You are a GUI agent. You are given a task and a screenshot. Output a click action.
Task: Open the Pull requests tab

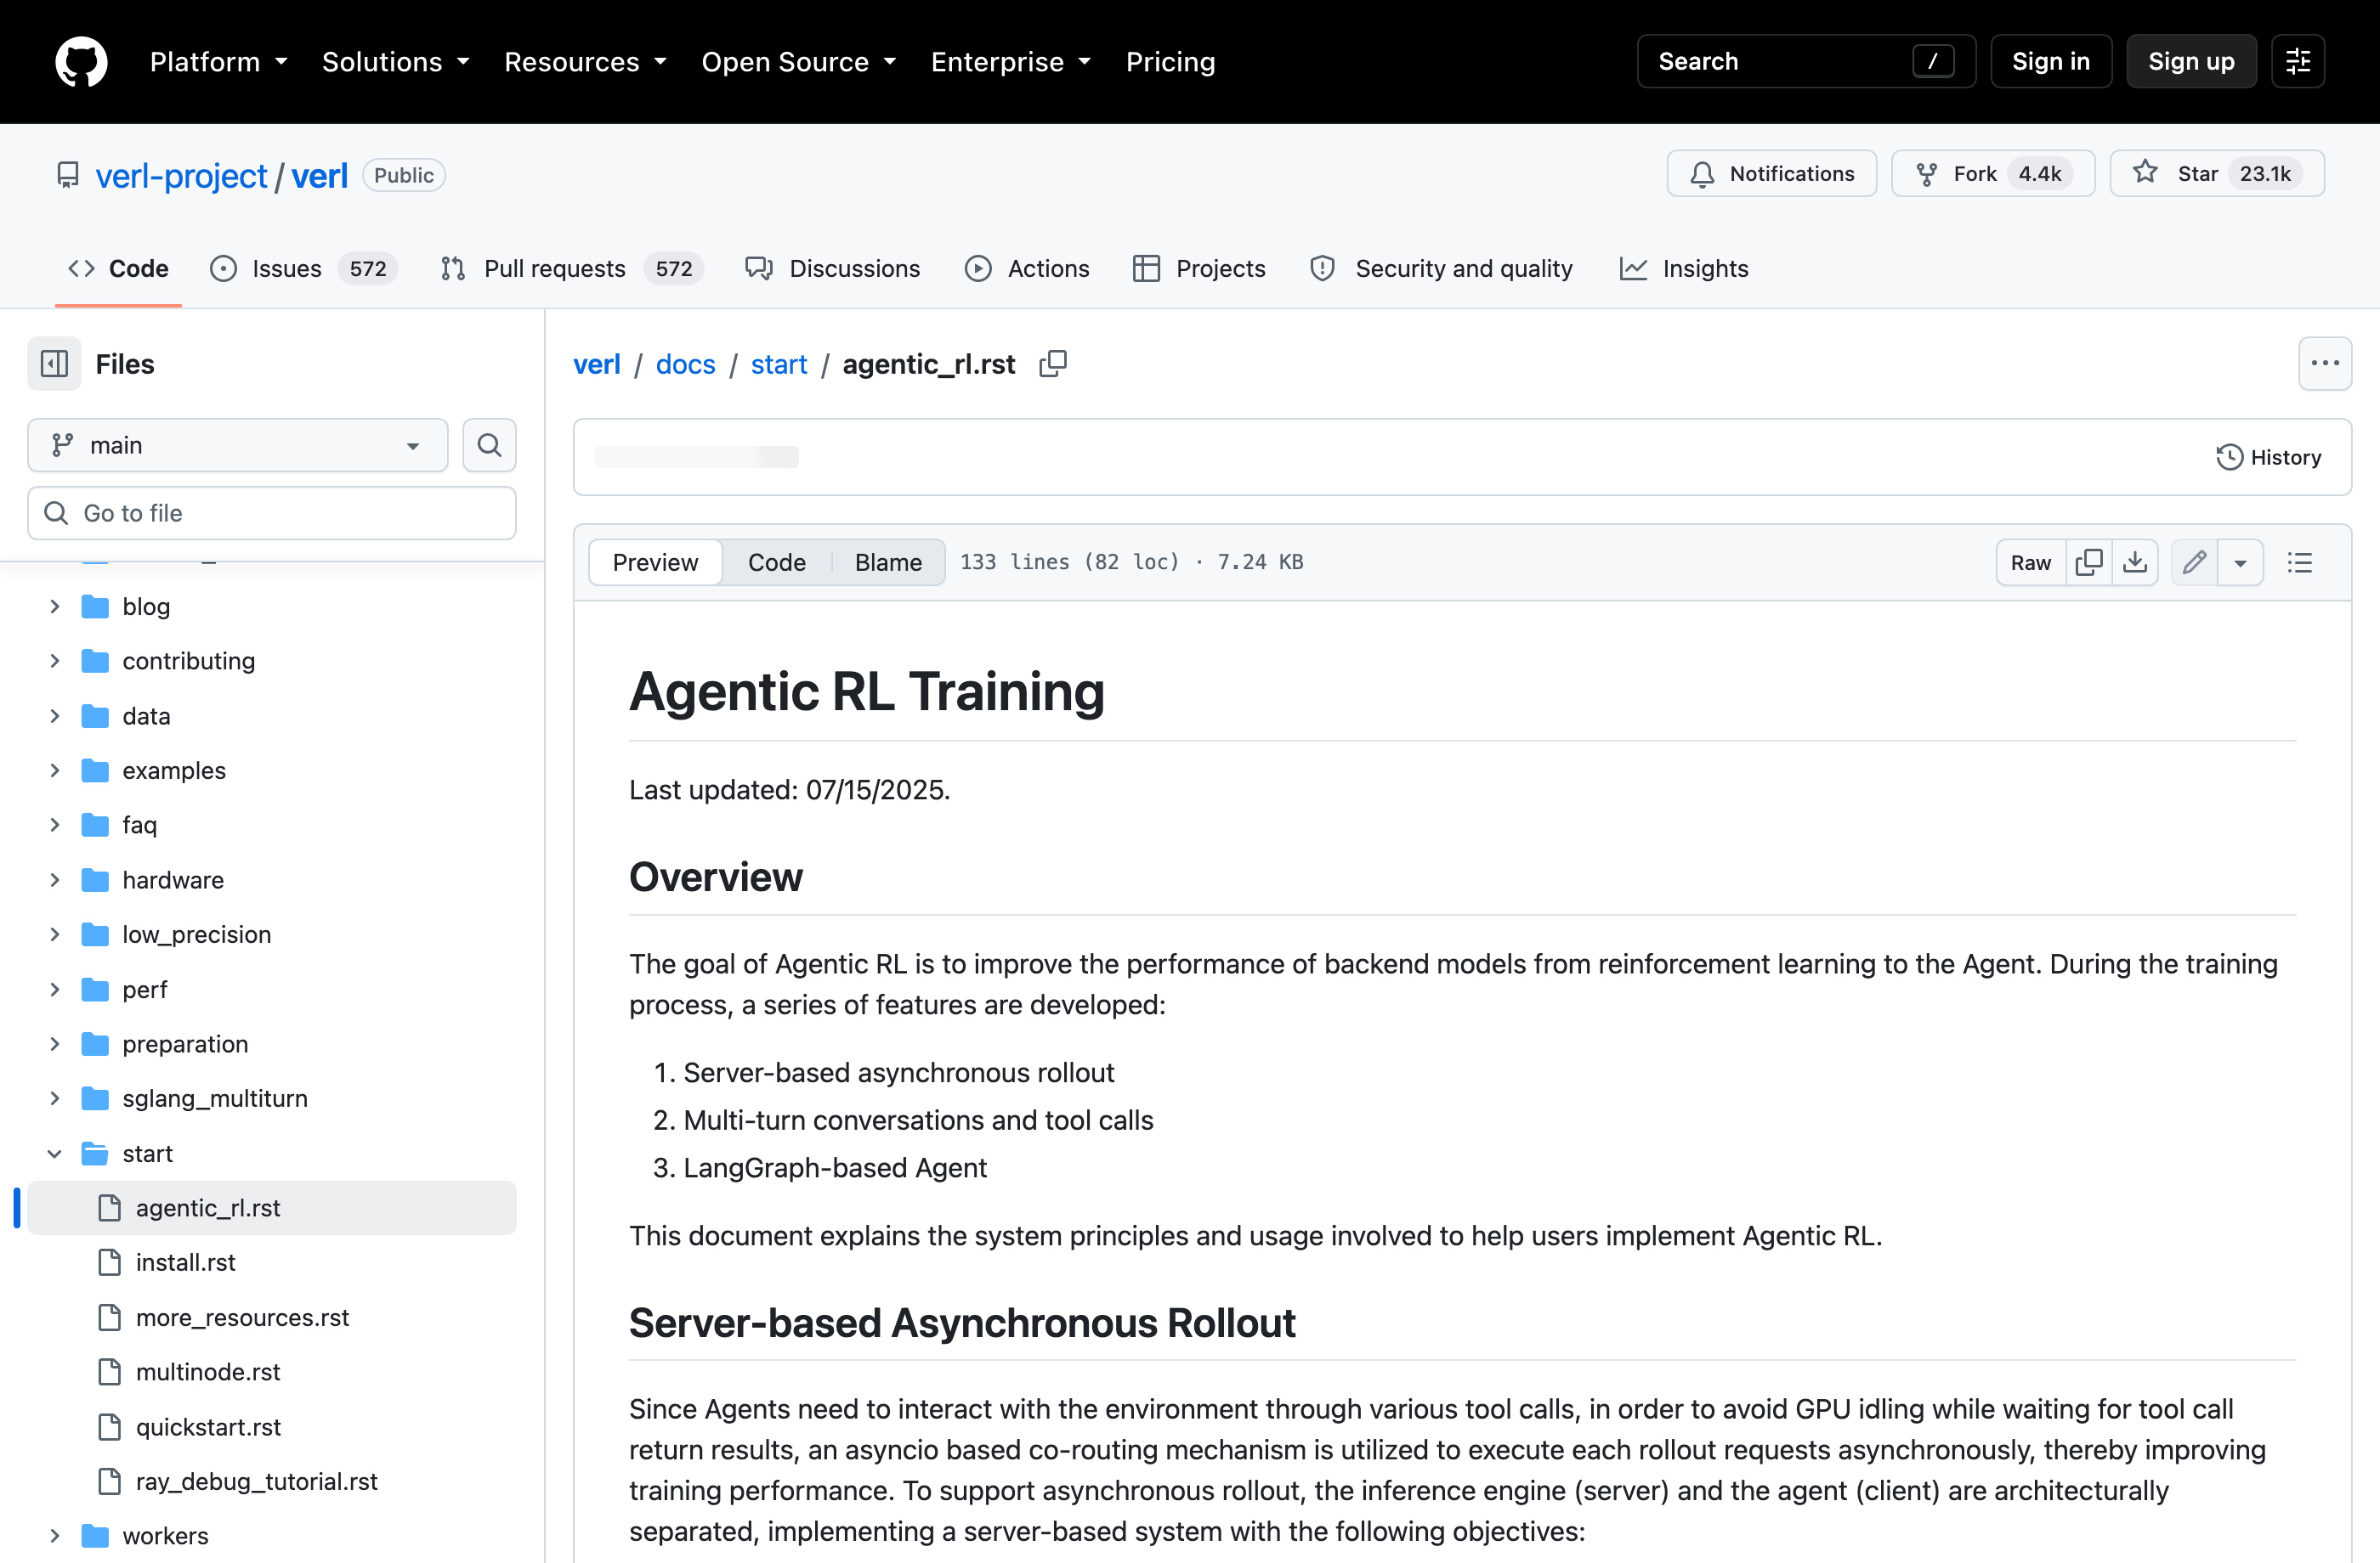click(x=572, y=268)
